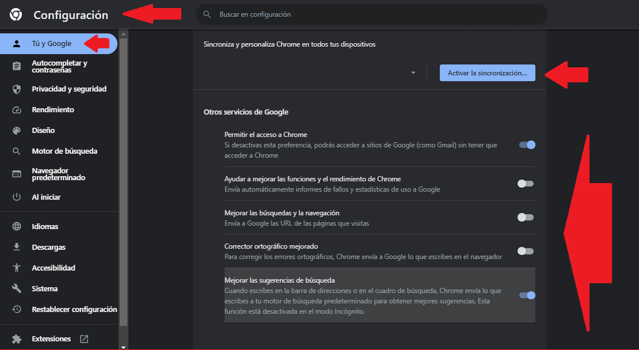Image resolution: width=639 pixels, height=350 pixels.
Task: Turn off Mejorar las sugerencias de búsqueda
Action: point(527,295)
